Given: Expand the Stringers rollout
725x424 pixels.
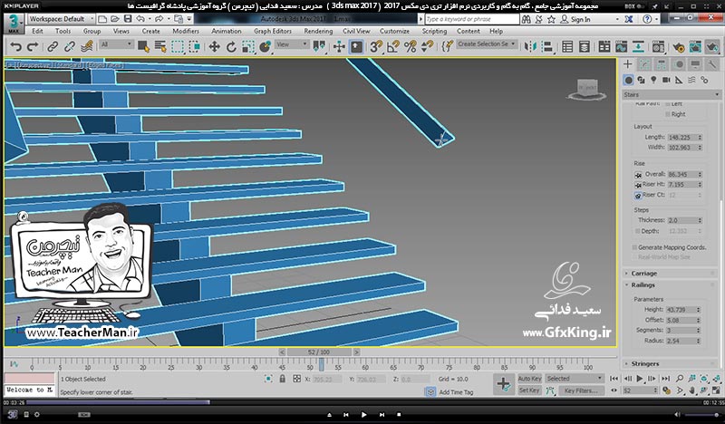Looking at the screenshot, I should click(645, 364).
